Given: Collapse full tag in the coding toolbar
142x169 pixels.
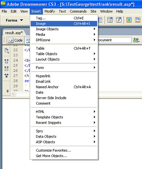Looking at the screenshot, I should click(x=7, y=61).
